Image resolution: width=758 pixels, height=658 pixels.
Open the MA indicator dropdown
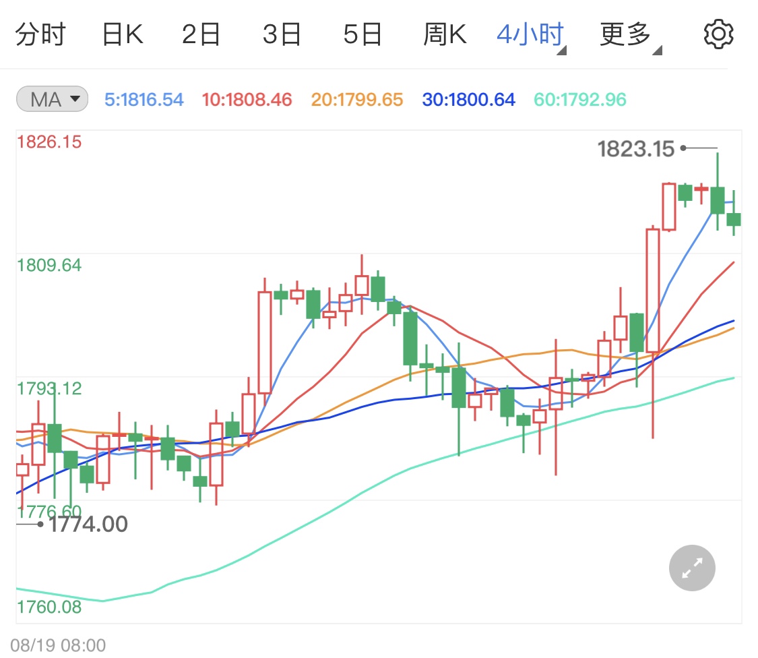coord(51,98)
